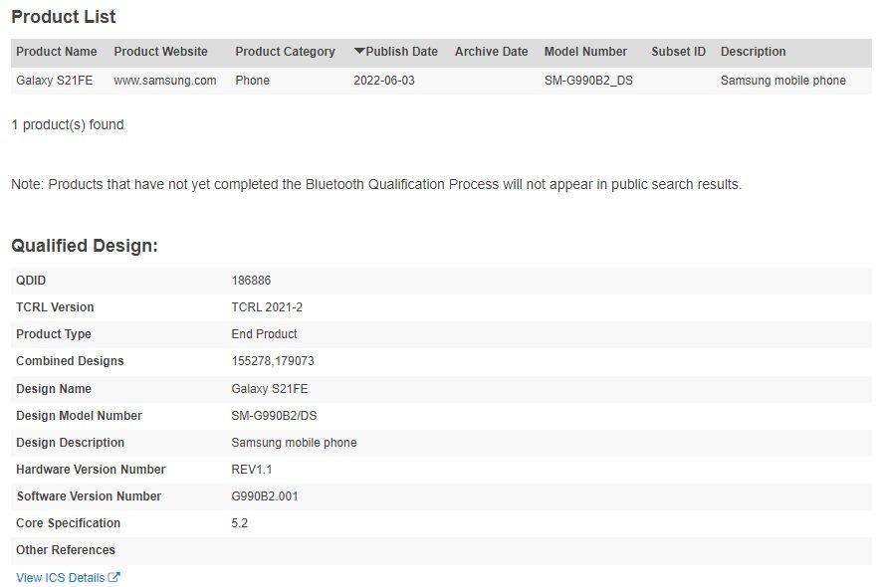
Task: Sort table by Publish Date header text
Action: [x=402, y=52]
